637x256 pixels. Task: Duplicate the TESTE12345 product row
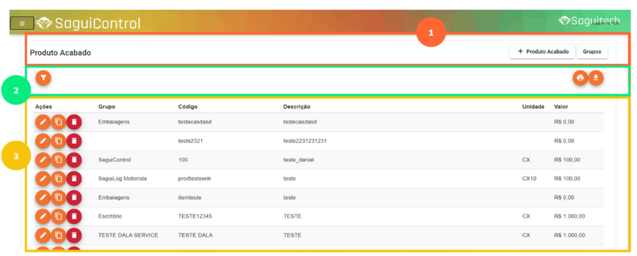pos(58,216)
